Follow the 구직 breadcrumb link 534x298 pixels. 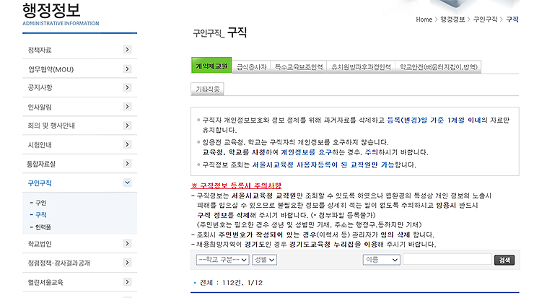pos(512,19)
